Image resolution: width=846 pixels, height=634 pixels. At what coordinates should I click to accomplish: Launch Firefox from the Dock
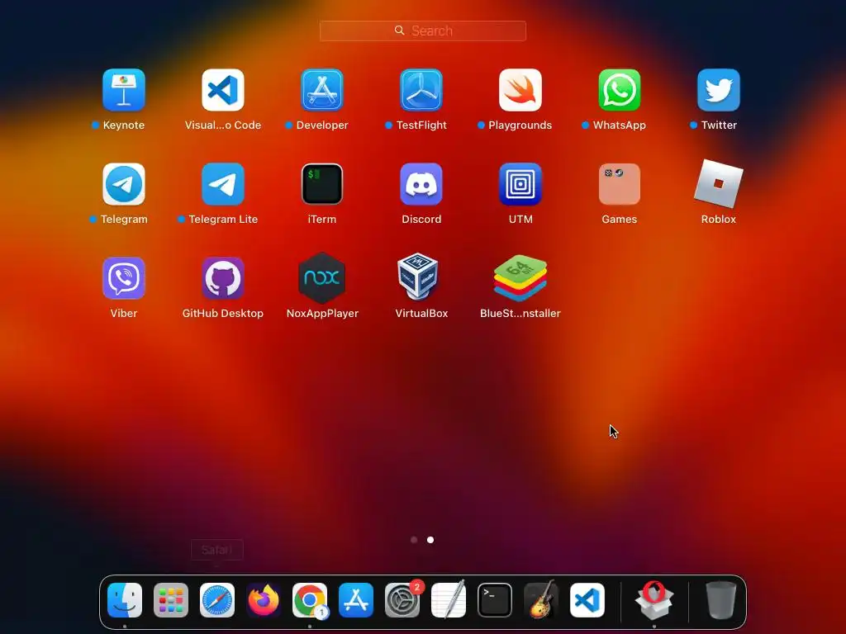click(x=264, y=600)
